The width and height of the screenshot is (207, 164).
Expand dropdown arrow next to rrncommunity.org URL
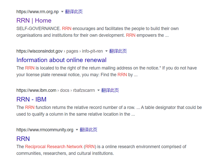click(x=77, y=130)
